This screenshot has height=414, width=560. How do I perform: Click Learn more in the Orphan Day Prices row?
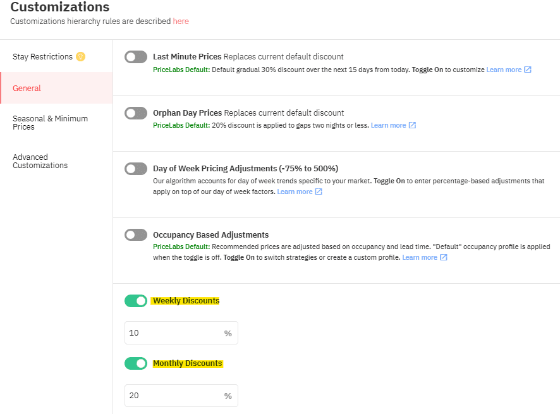tap(389, 125)
